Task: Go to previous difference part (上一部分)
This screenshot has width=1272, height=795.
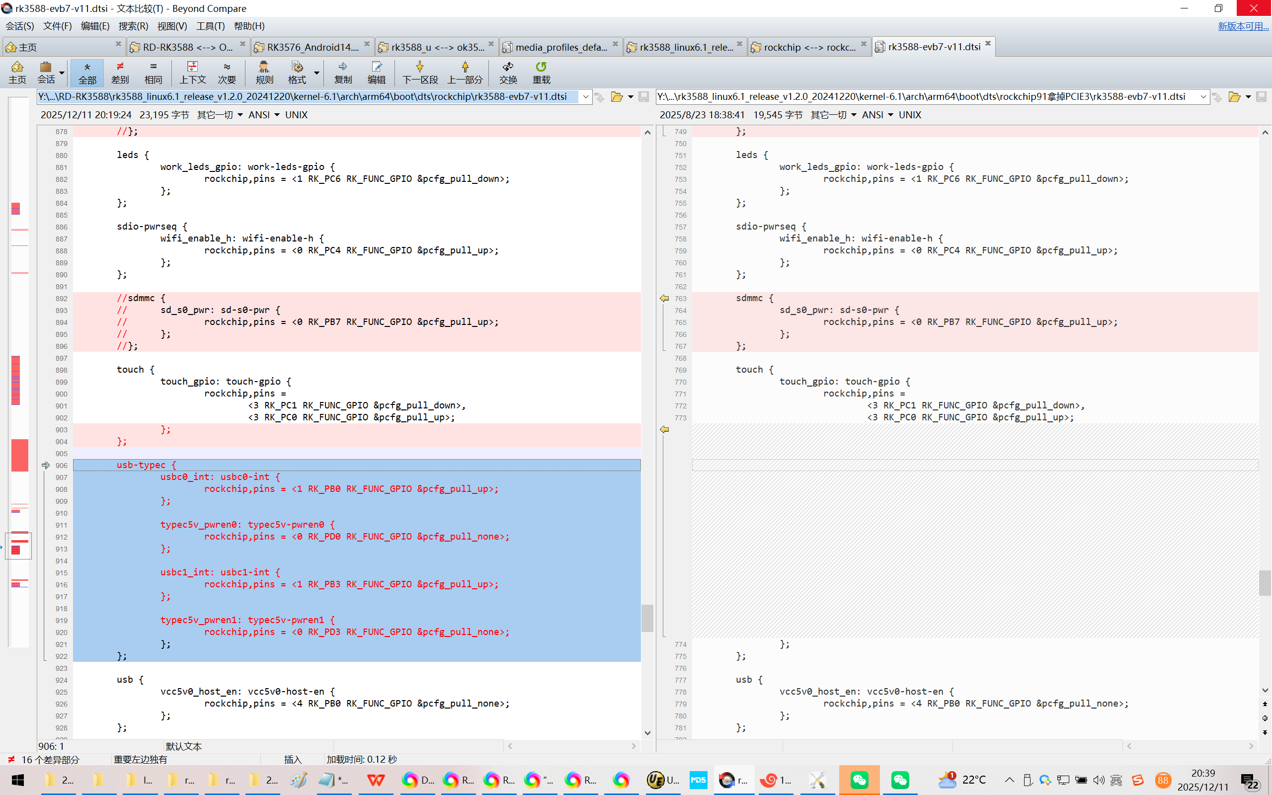Action: click(x=465, y=72)
